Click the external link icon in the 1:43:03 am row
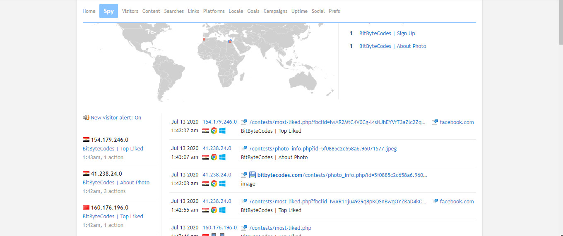 pos(244,175)
